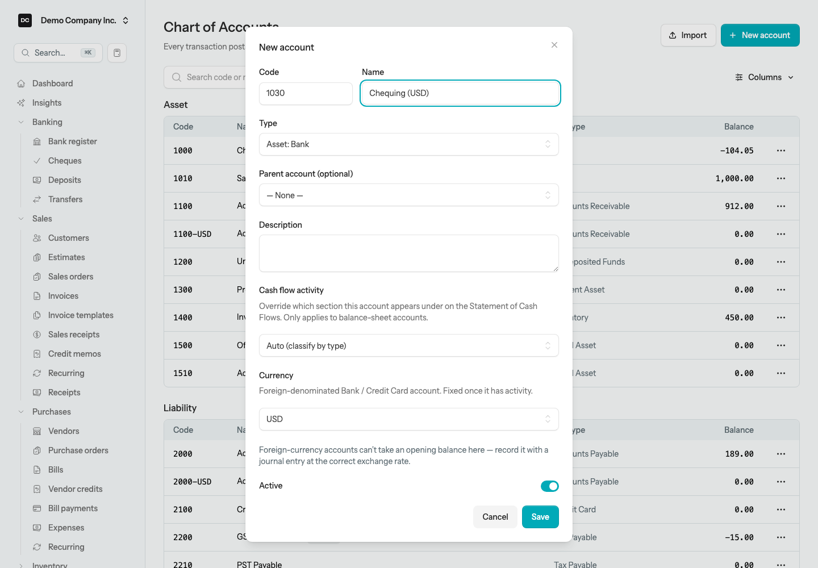The height and width of the screenshot is (568, 818).
Task: Open row actions for account 2000
Action: click(781, 454)
